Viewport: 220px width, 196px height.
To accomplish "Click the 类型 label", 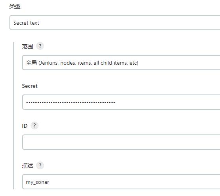I will pos(15,6).
